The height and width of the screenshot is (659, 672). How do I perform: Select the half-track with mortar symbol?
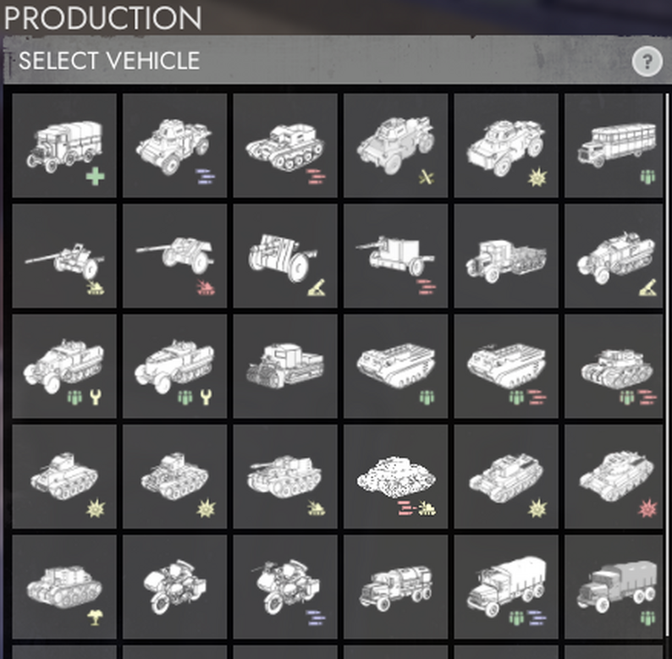614,256
